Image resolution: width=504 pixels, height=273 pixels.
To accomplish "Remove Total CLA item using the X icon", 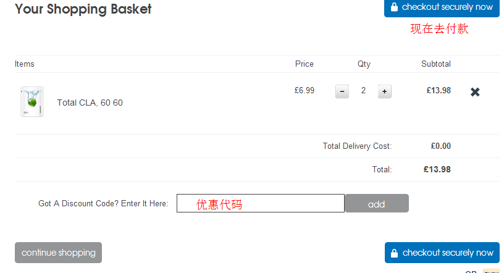I will coord(475,92).
